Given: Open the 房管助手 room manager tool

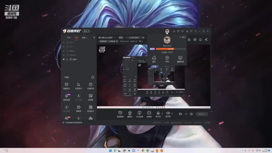Looking at the screenshot, I should (x=79, y=86).
